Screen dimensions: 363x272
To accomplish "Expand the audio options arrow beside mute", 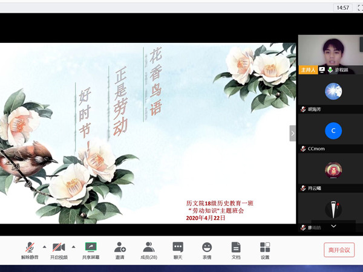I will click(44, 247).
